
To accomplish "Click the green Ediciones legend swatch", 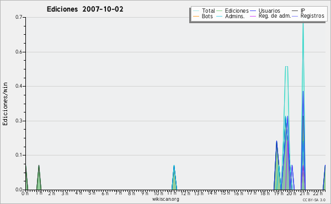I will pos(220,11).
